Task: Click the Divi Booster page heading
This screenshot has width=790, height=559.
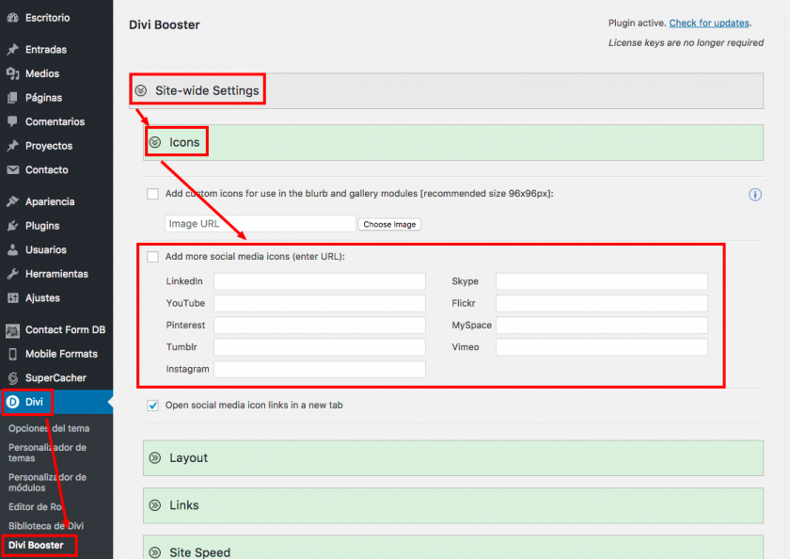Action: (165, 24)
